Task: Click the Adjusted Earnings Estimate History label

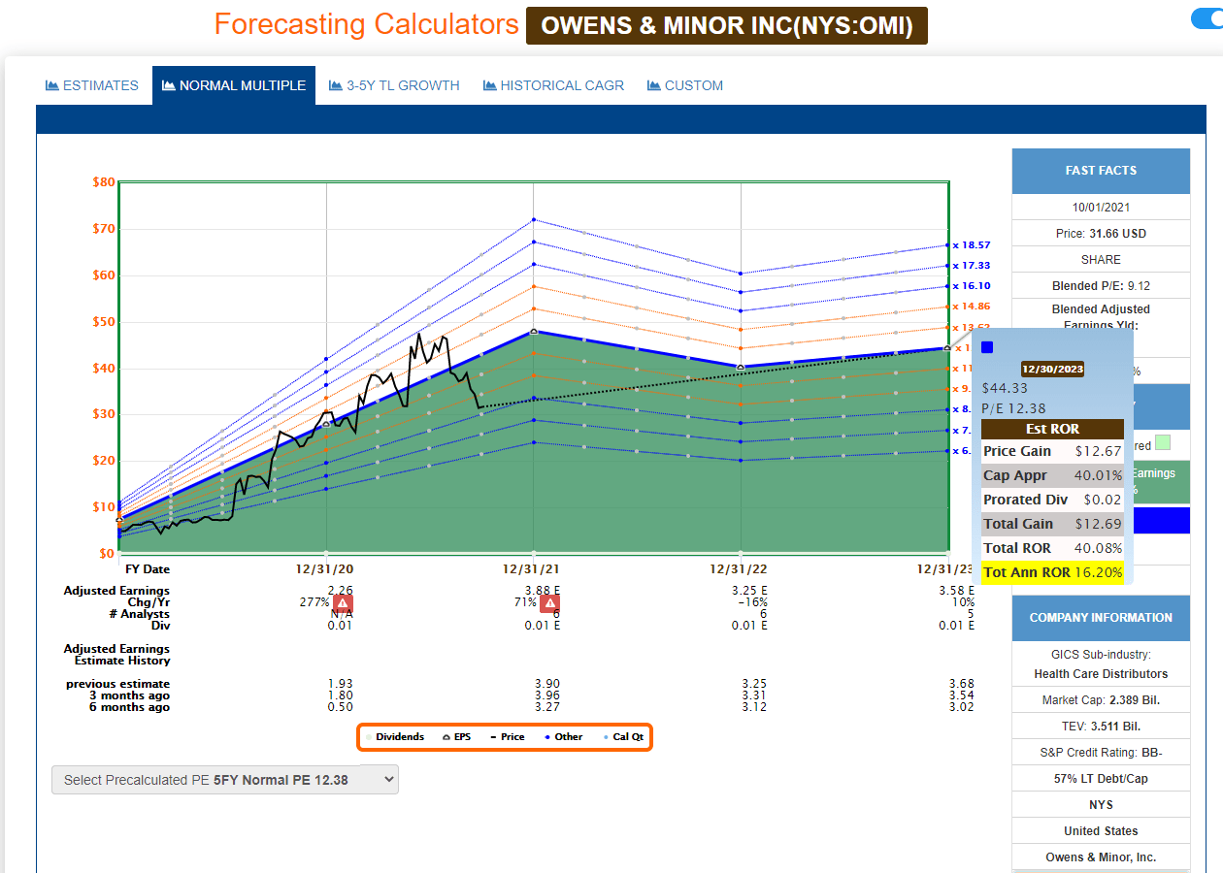Action: [116, 655]
